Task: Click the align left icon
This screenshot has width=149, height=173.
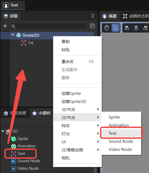Action: [127, 28]
